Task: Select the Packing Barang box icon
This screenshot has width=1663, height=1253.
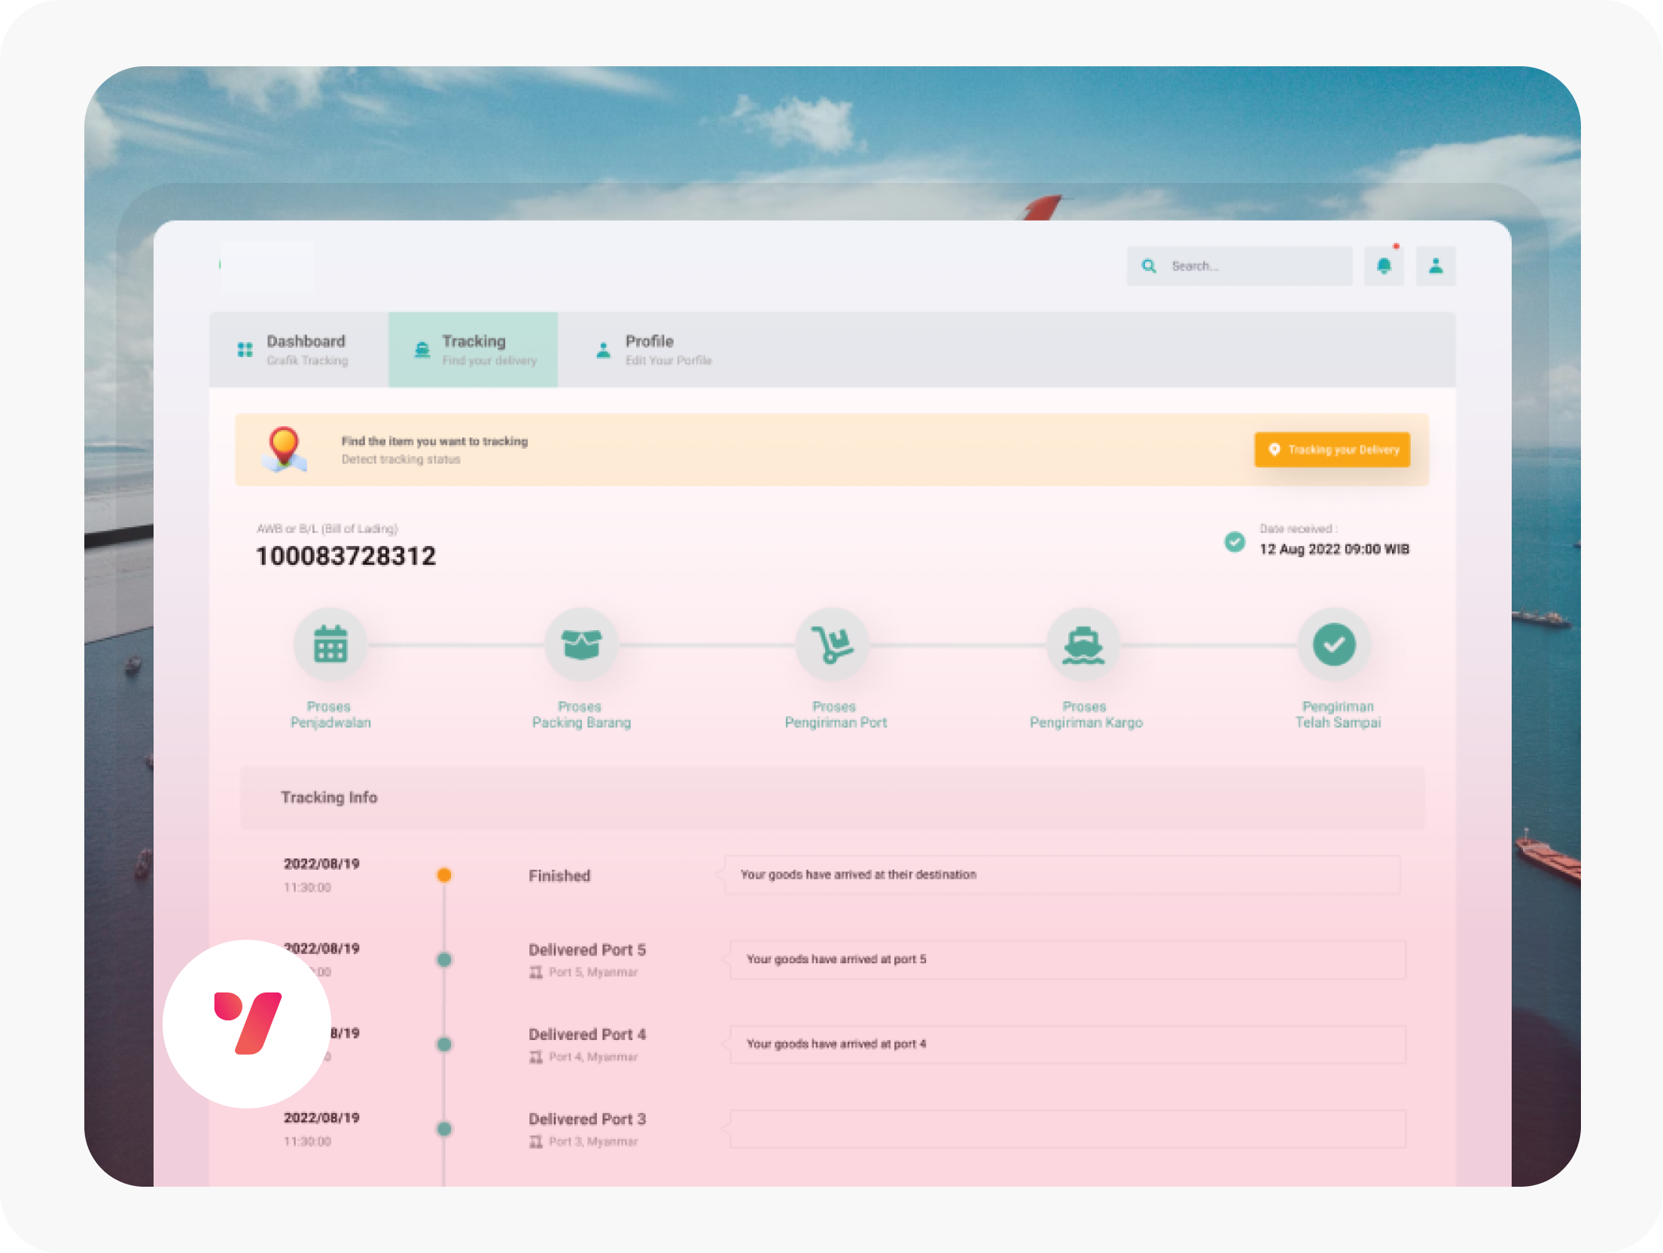Action: tap(581, 645)
